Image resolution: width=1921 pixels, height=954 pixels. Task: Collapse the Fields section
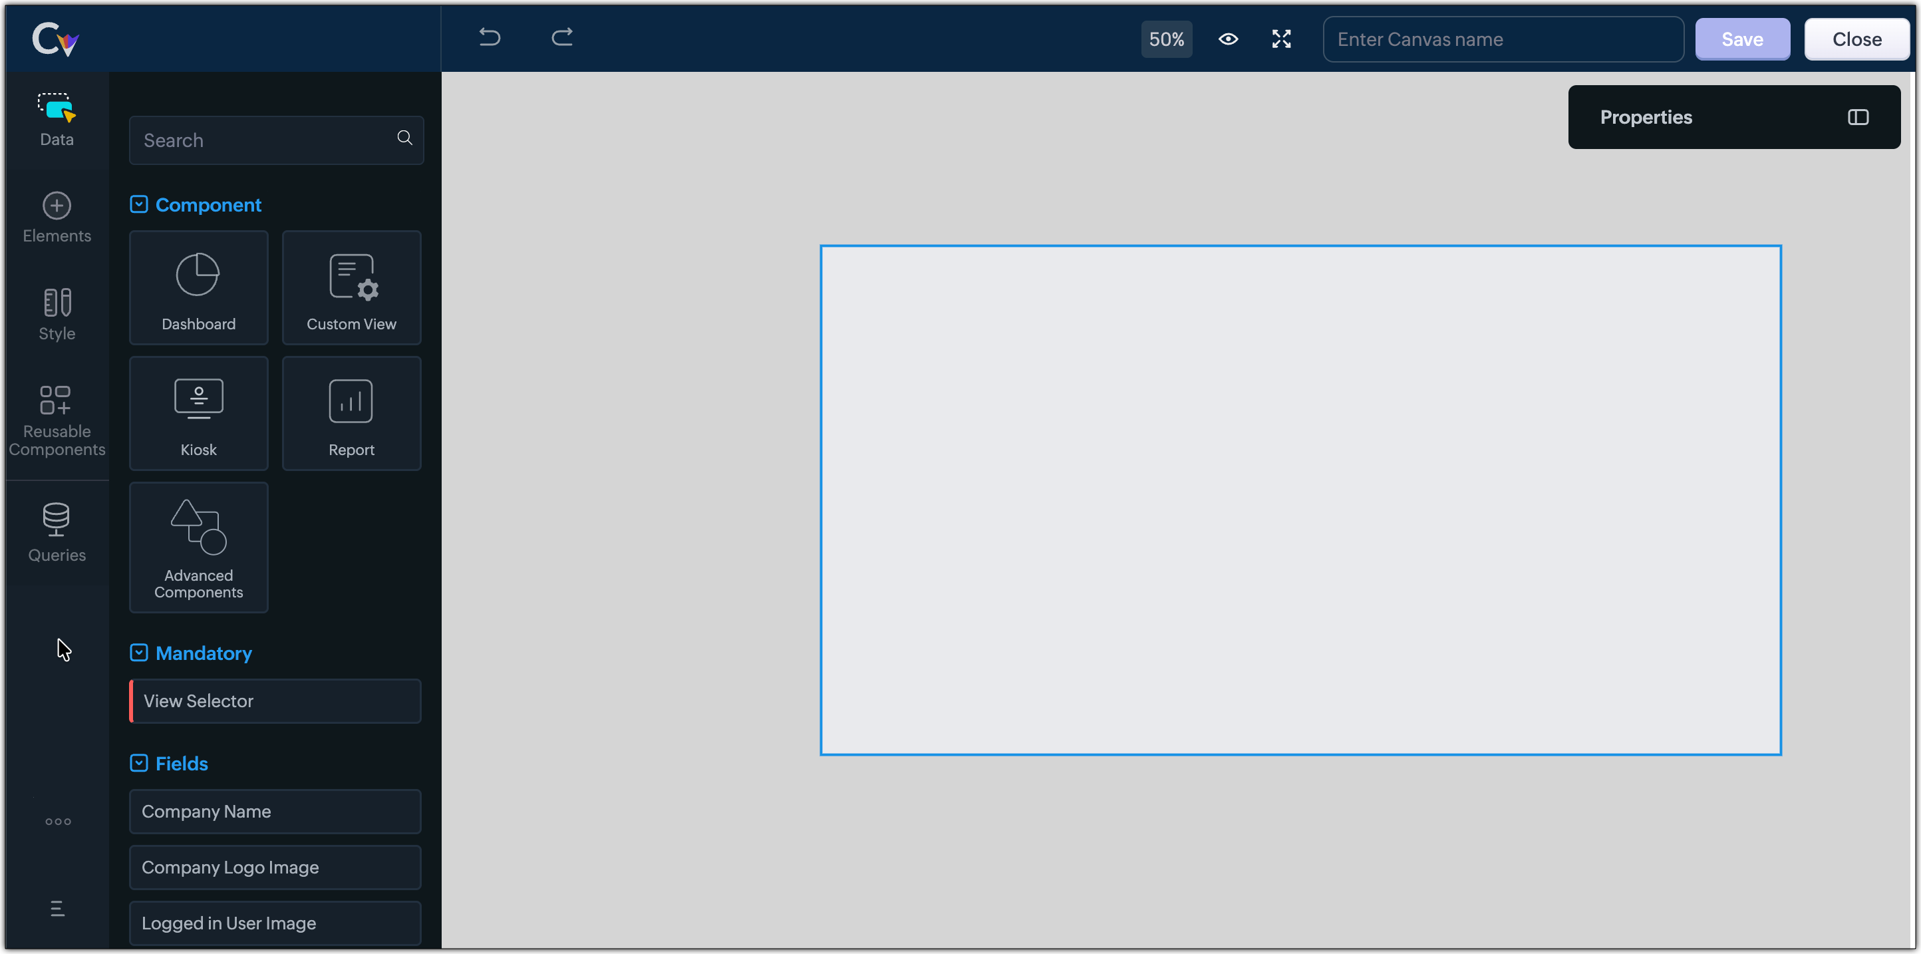pyautogui.click(x=139, y=763)
